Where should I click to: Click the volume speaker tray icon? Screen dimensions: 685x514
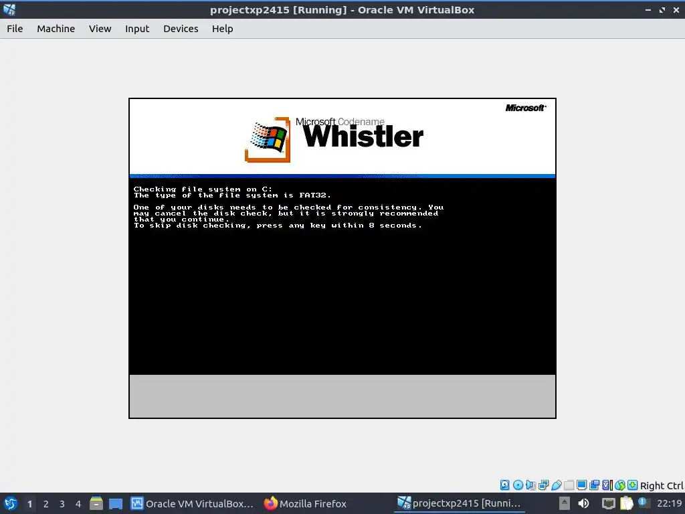point(583,503)
